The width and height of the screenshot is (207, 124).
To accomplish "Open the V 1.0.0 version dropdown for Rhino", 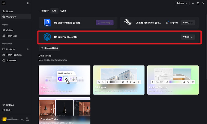I will 188,23.
